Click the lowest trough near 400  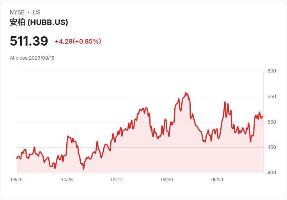[x=84, y=169]
